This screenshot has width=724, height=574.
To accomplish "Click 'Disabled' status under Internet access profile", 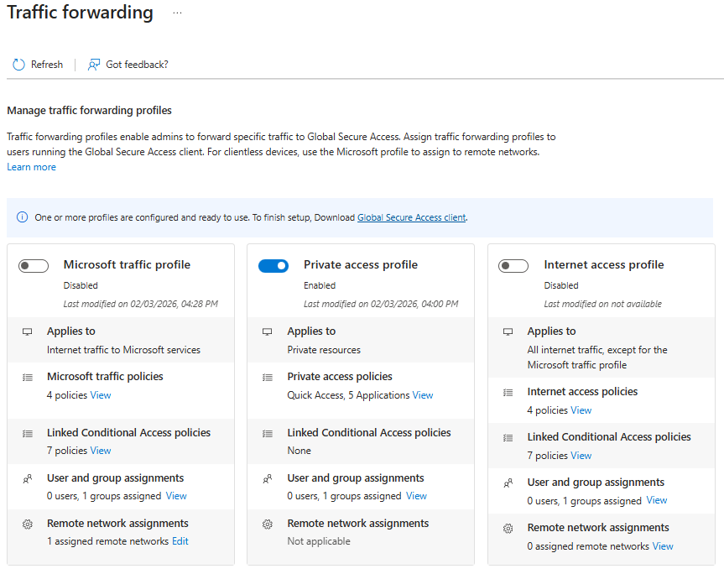I will click(x=561, y=285).
